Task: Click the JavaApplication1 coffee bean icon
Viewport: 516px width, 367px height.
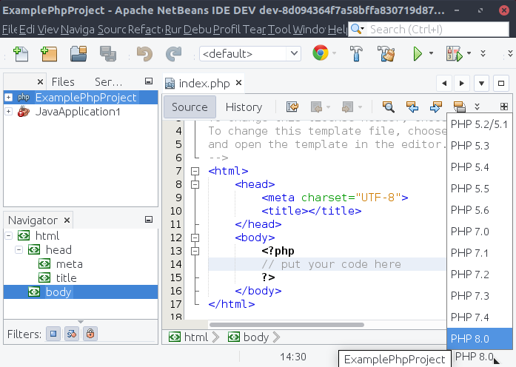Action: coord(24,112)
